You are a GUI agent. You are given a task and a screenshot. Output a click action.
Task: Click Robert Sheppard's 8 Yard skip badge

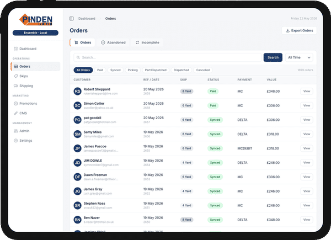tap(186, 92)
